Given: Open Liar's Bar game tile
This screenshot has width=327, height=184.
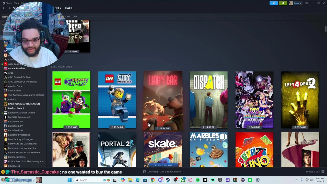Looking at the screenshot, I should coord(163,100).
